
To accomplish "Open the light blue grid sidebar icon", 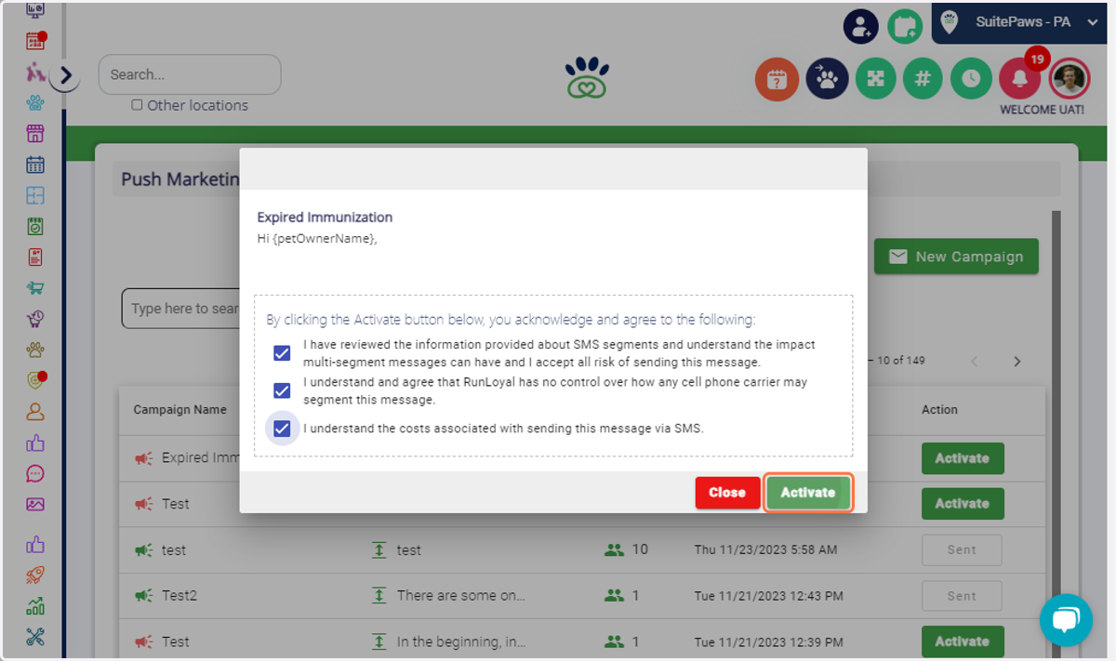I will (35, 195).
